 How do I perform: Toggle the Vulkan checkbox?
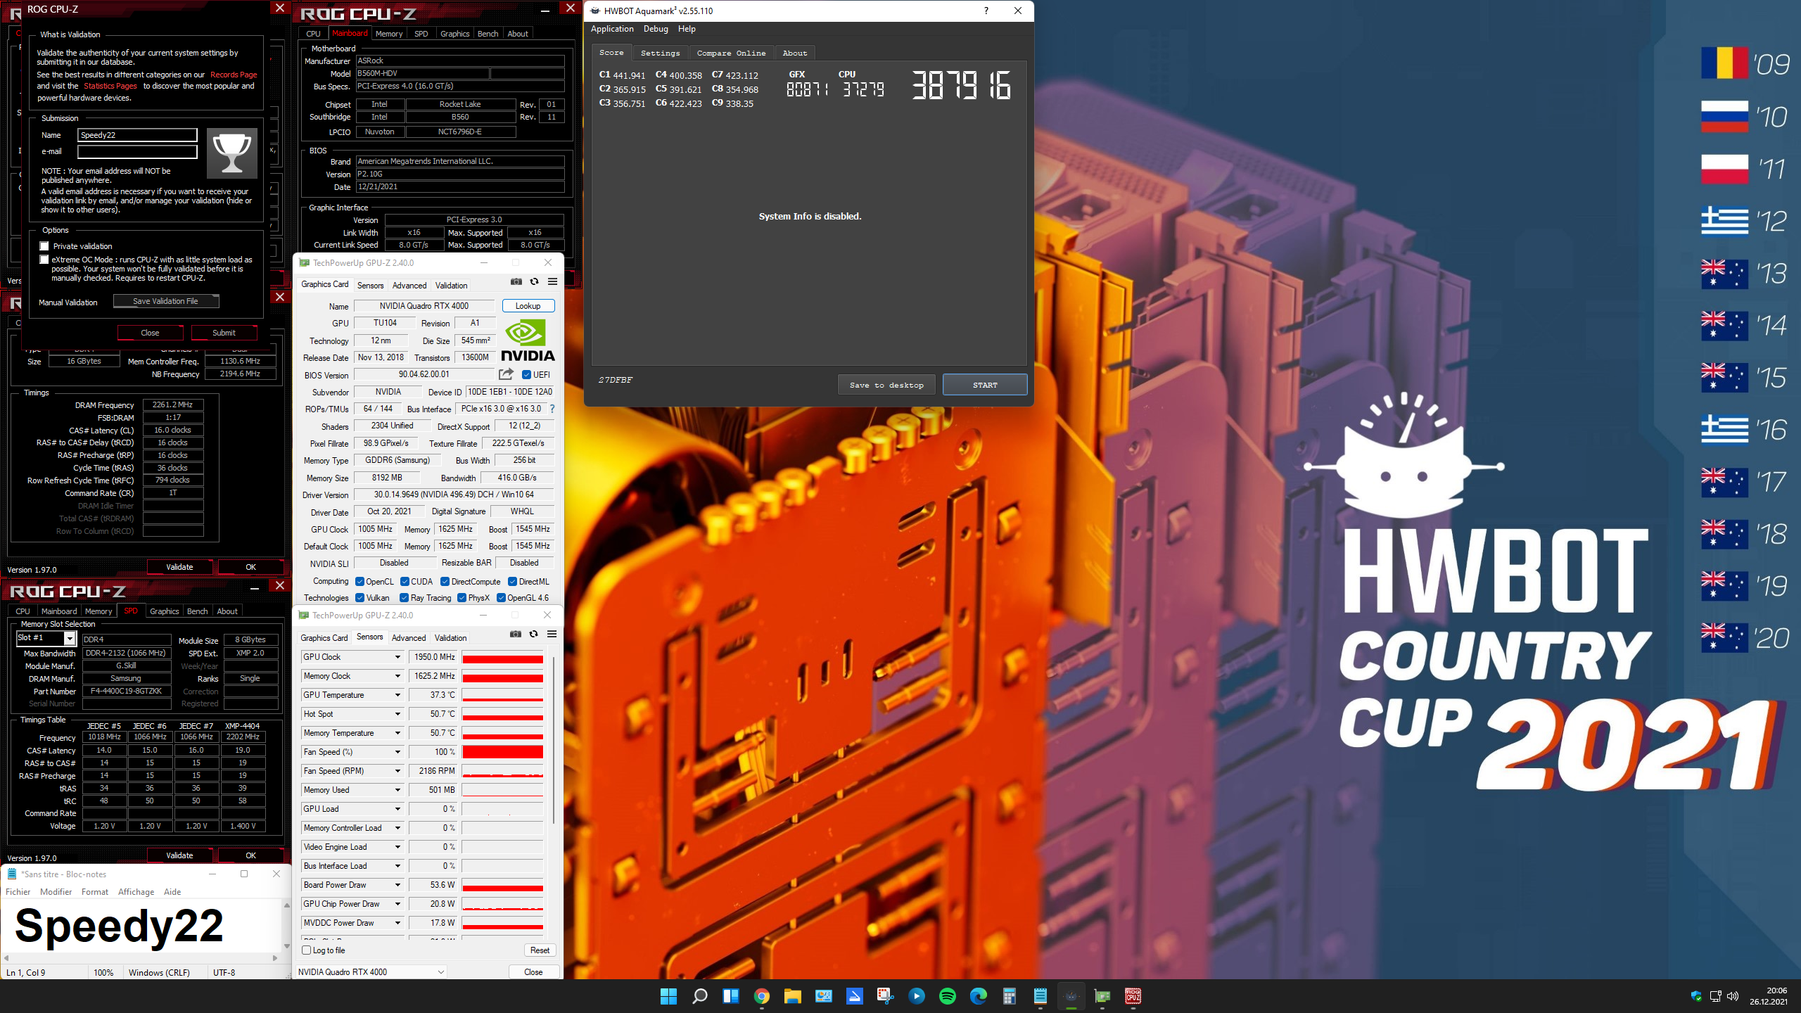click(360, 598)
